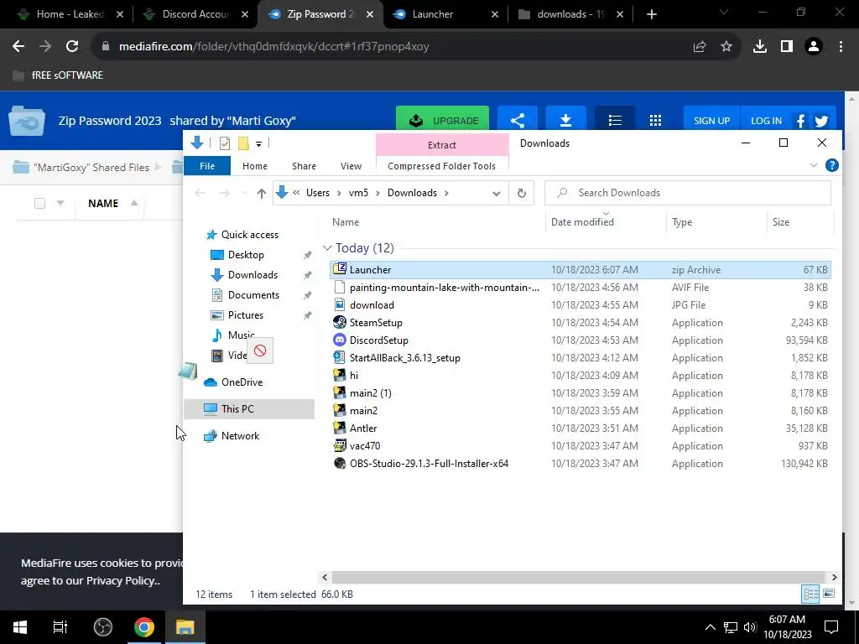Select OneDrive in navigation pane

click(x=242, y=382)
